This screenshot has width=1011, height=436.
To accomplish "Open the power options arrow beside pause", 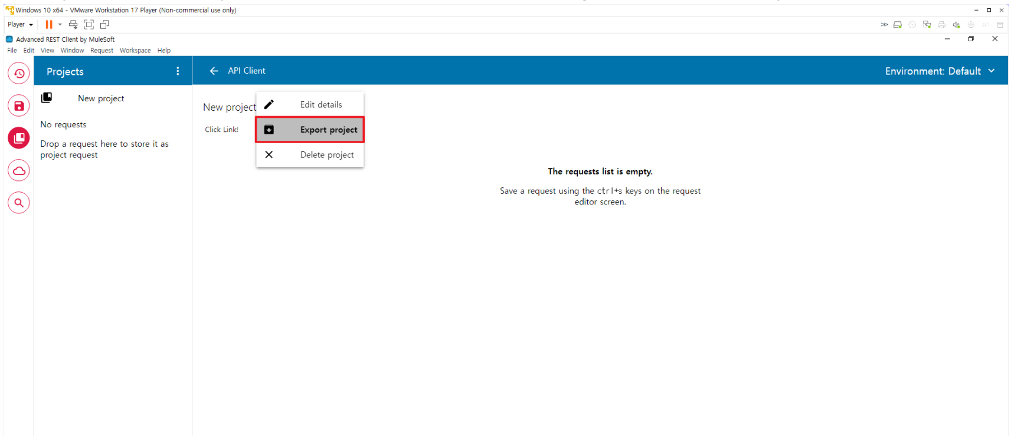I will (60, 24).
